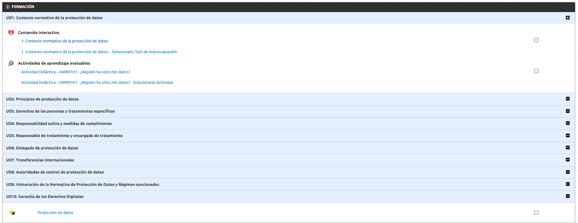Screen dimensions: 578x223
Task: Click the UD9 Vulneración minus icon
Action: [x=567, y=184]
